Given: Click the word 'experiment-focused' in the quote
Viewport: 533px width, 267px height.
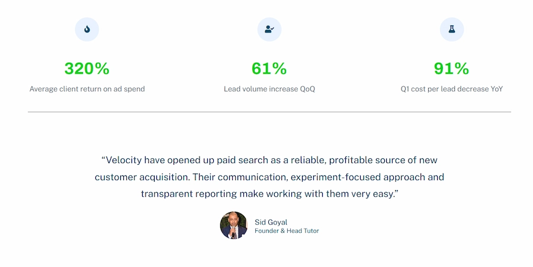Looking at the screenshot, I should tap(336, 177).
